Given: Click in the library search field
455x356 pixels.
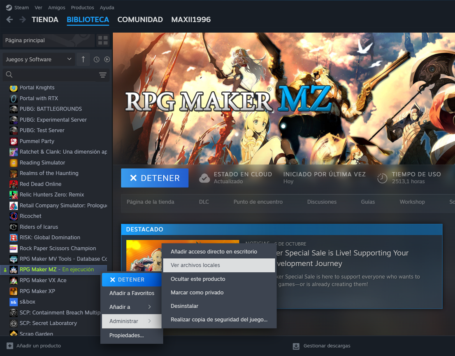Looking at the screenshot, I should [x=56, y=75].
